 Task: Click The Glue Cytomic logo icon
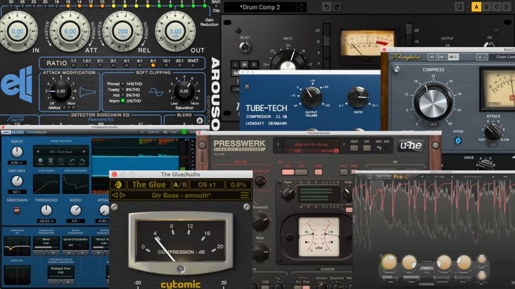click(118, 184)
